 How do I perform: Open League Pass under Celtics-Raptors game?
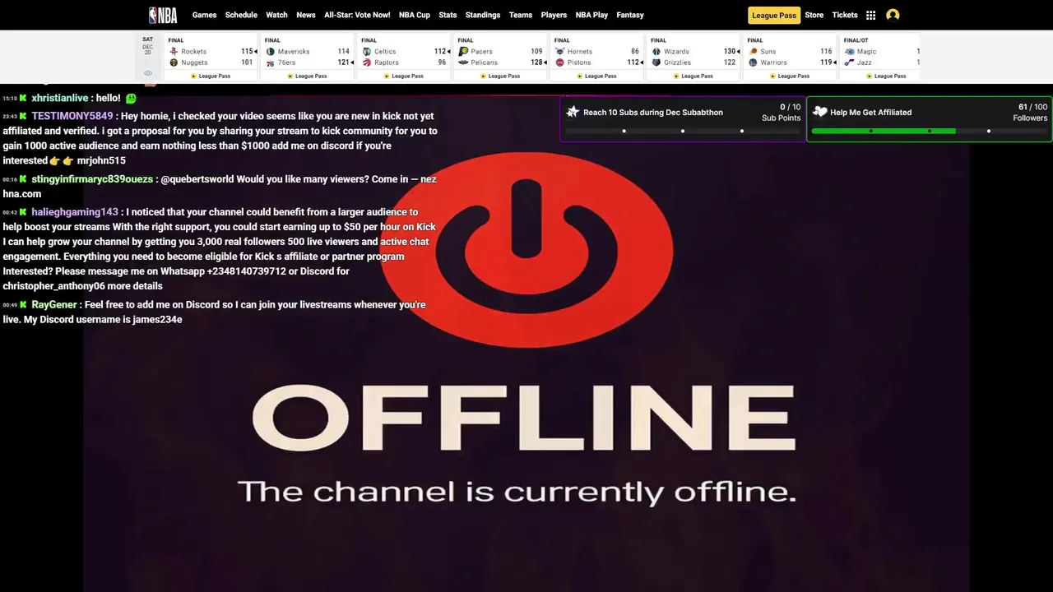tap(403, 76)
